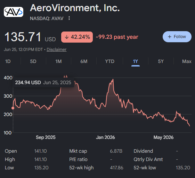The width and height of the screenshot is (195, 178).
Task: Click the Low value 135.20
Action: point(41,168)
